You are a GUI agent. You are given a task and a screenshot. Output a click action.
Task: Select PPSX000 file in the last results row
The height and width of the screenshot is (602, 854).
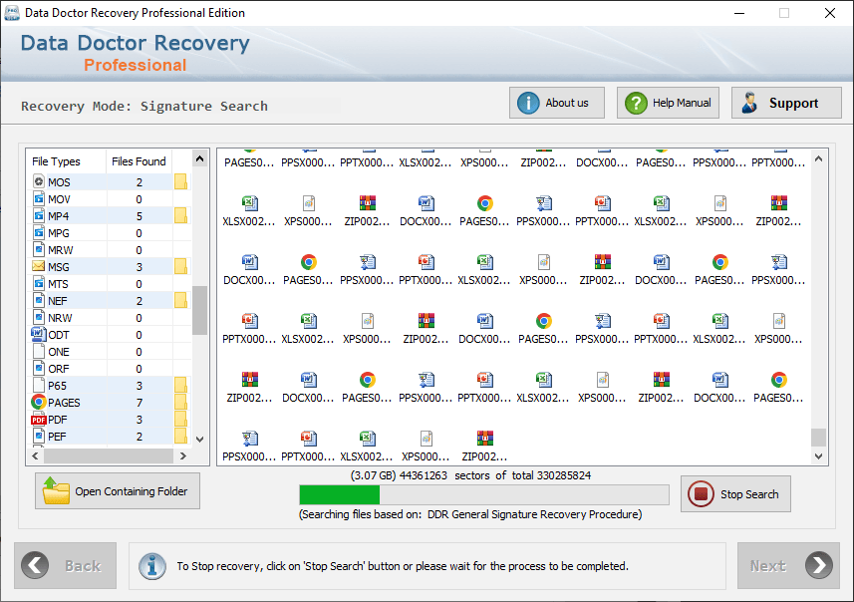coord(249,447)
